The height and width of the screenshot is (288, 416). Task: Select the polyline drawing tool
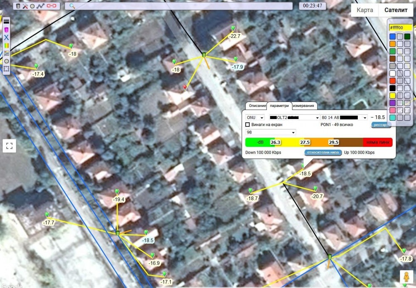click(41, 6)
